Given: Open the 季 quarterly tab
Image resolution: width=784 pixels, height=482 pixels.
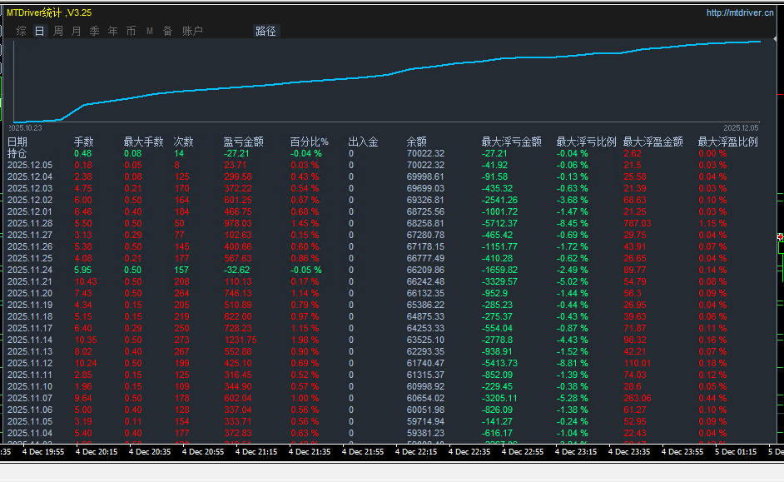Looking at the screenshot, I should pyautogui.click(x=95, y=31).
